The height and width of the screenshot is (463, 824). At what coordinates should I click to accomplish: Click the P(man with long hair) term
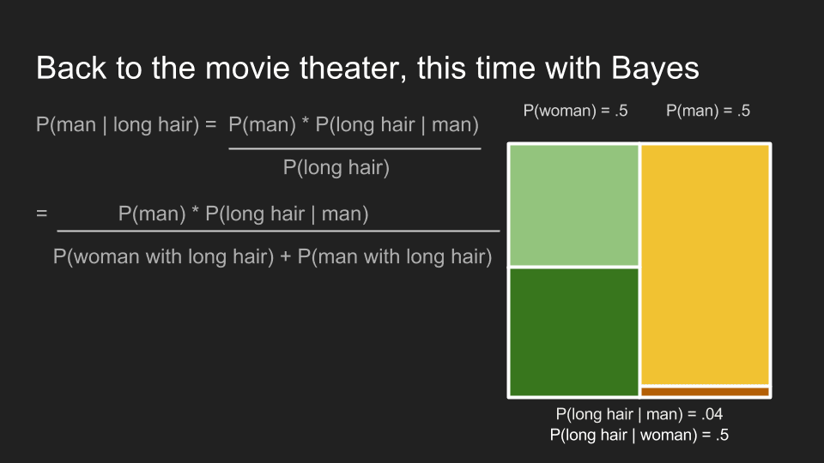pos(395,257)
